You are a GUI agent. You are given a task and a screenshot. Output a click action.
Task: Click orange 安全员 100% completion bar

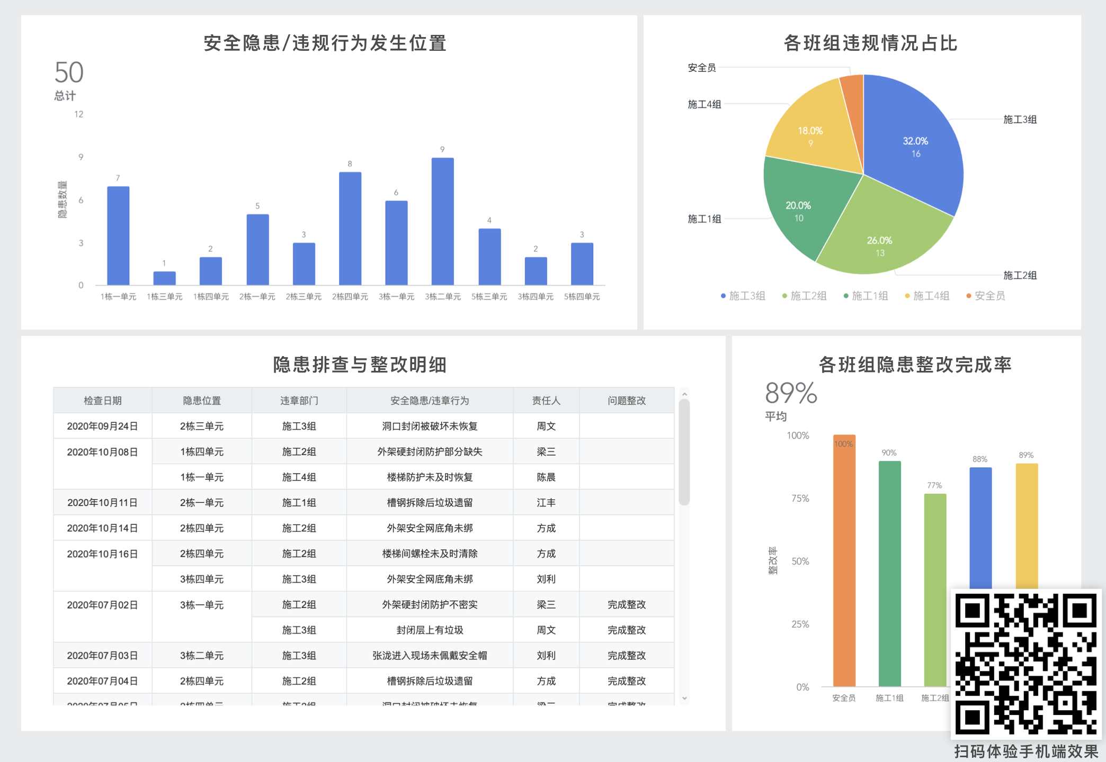tap(844, 561)
